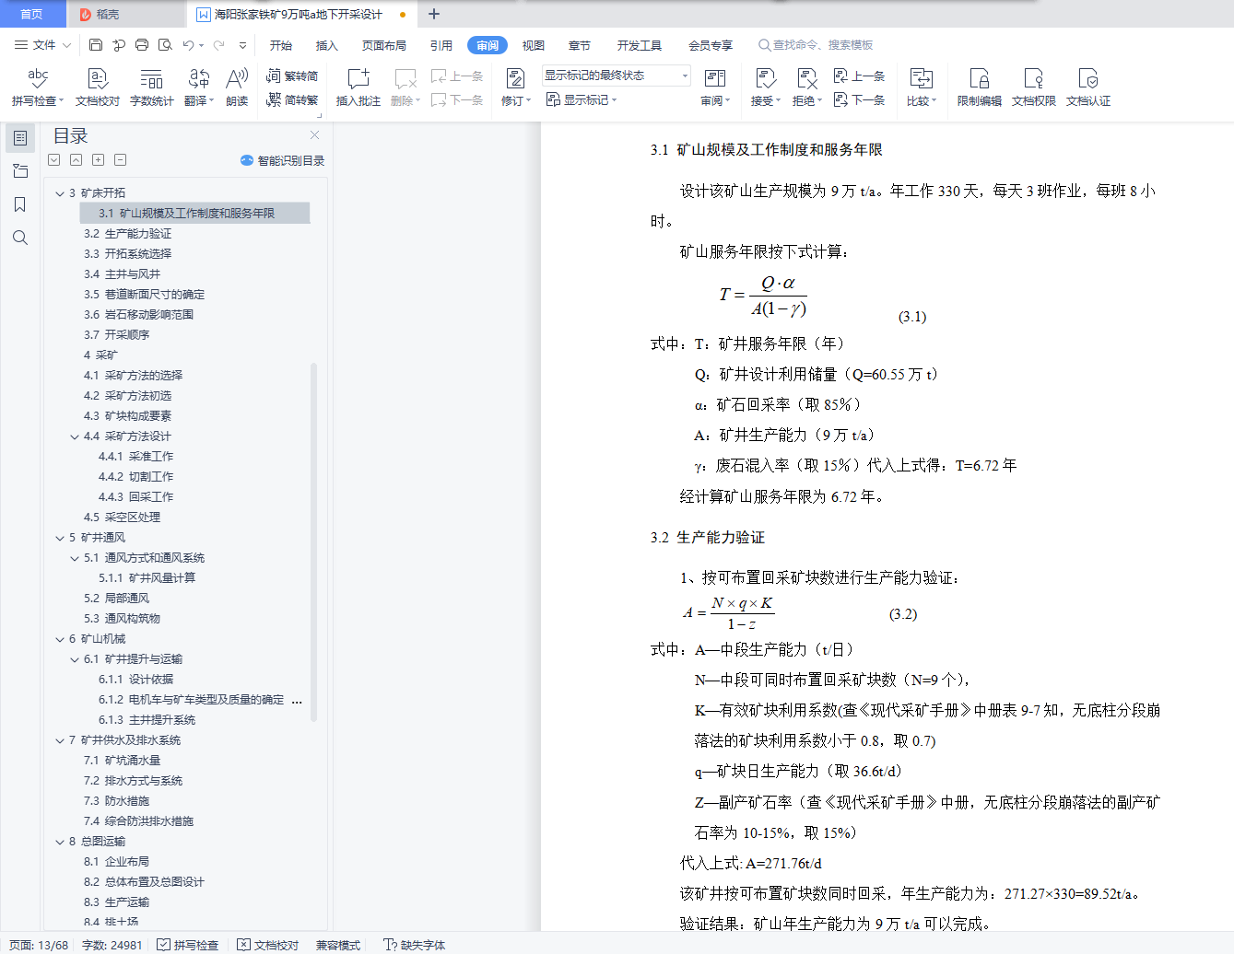Click the command search box (查找命令)
This screenshot has height=954, width=1234.
[x=816, y=45]
